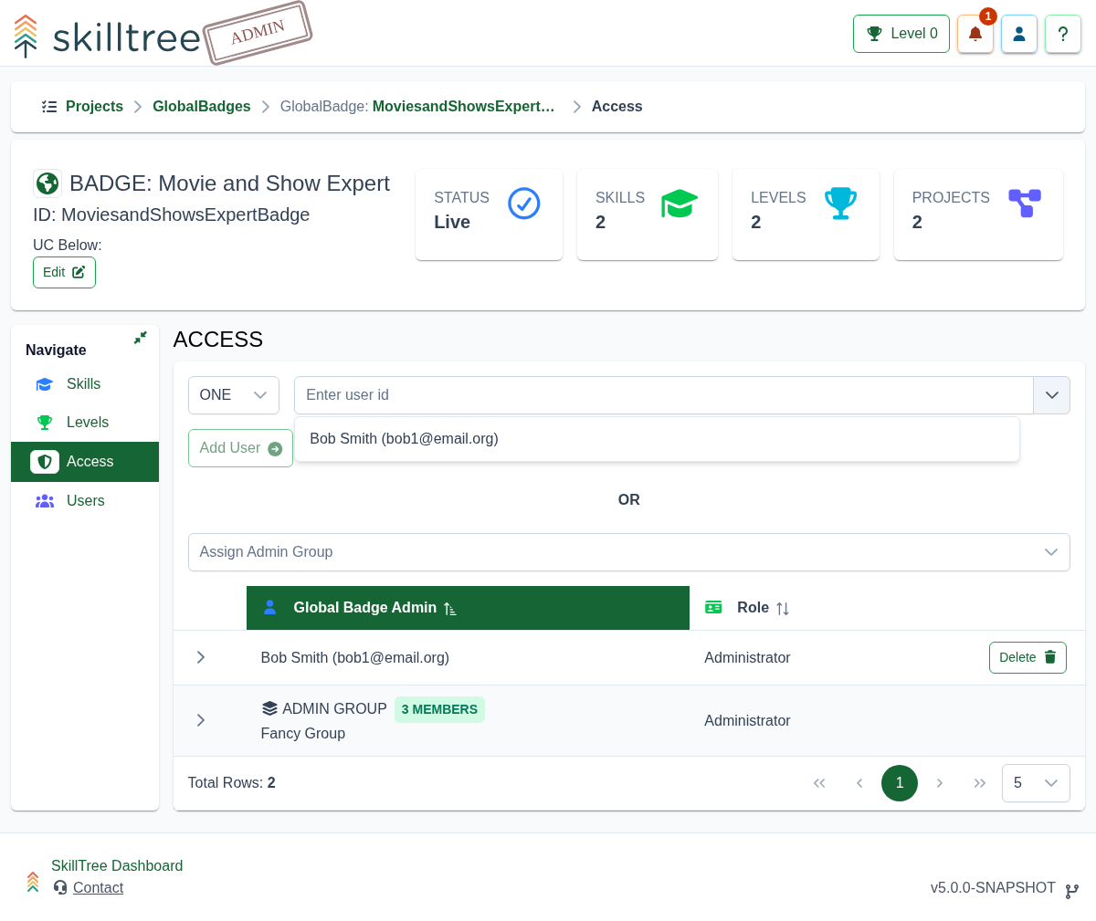This screenshot has height=921, width=1096.
Task: Click the admin group layers icon
Action: coord(269,708)
